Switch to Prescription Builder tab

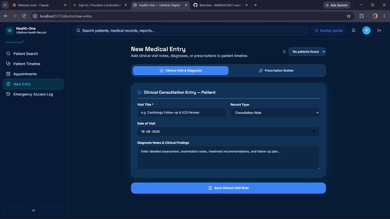pyautogui.click(x=276, y=71)
